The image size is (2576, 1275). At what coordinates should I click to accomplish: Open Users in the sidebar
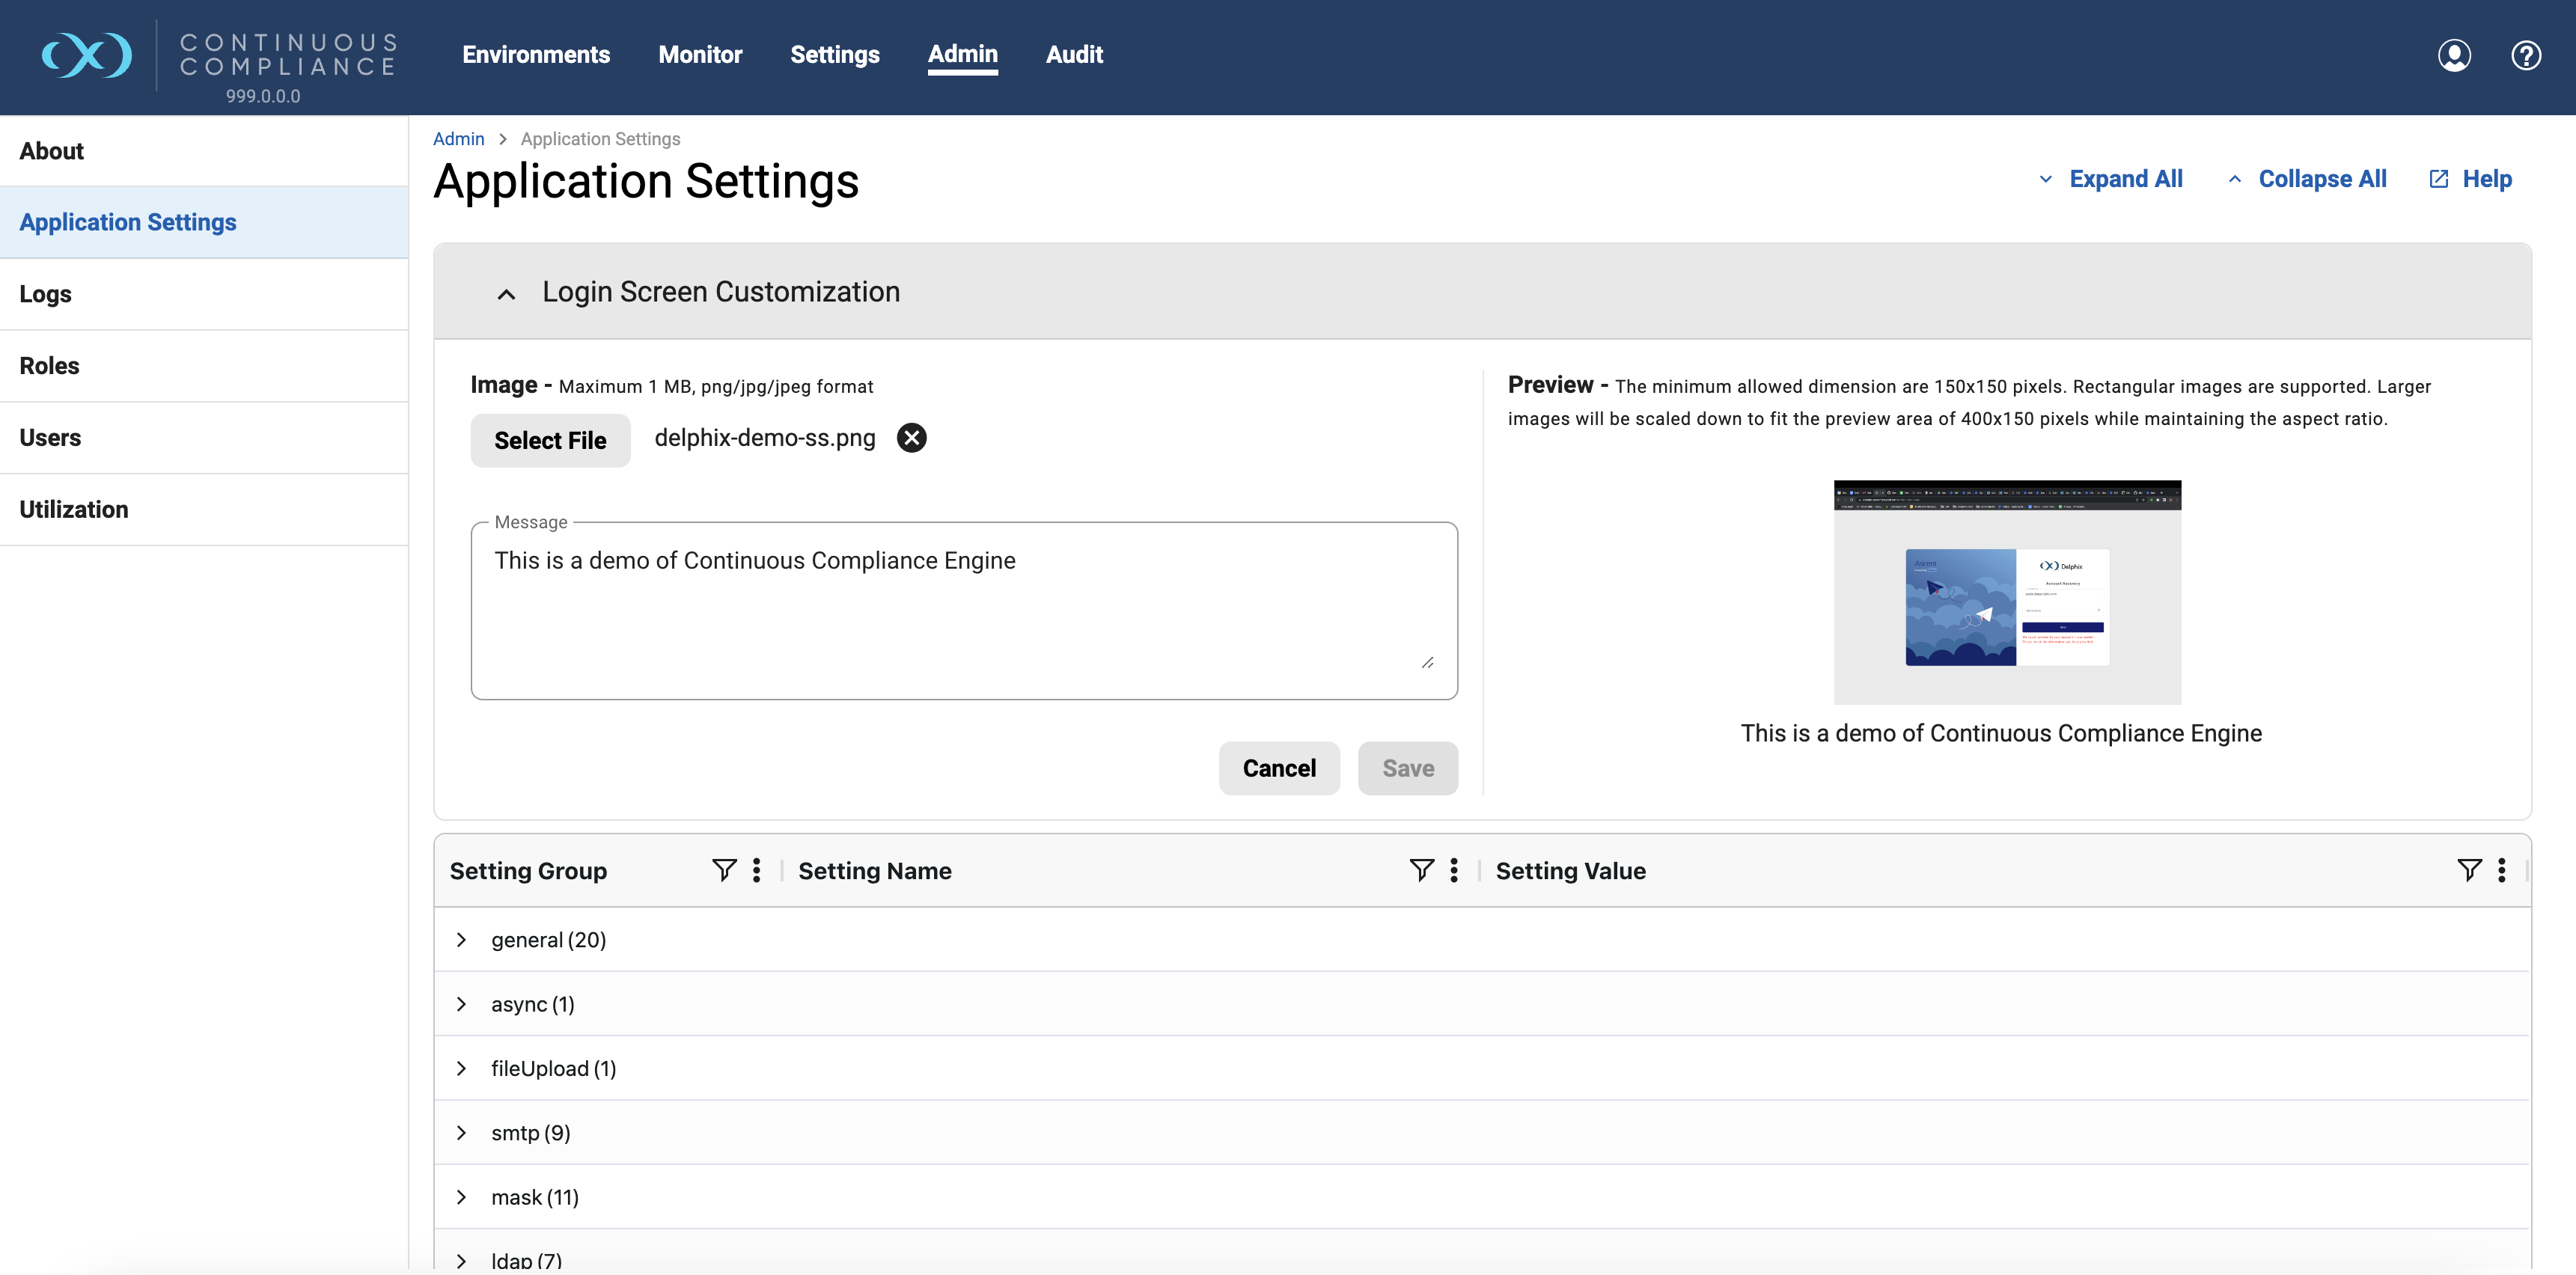coord(50,438)
